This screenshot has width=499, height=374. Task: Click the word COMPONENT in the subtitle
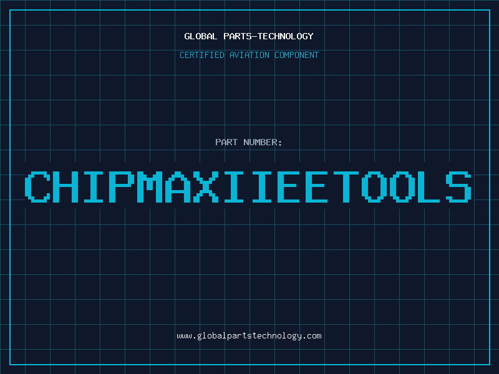pyautogui.click(x=296, y=55)
